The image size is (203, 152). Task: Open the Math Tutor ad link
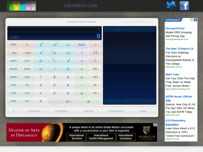tap(173, 74)
